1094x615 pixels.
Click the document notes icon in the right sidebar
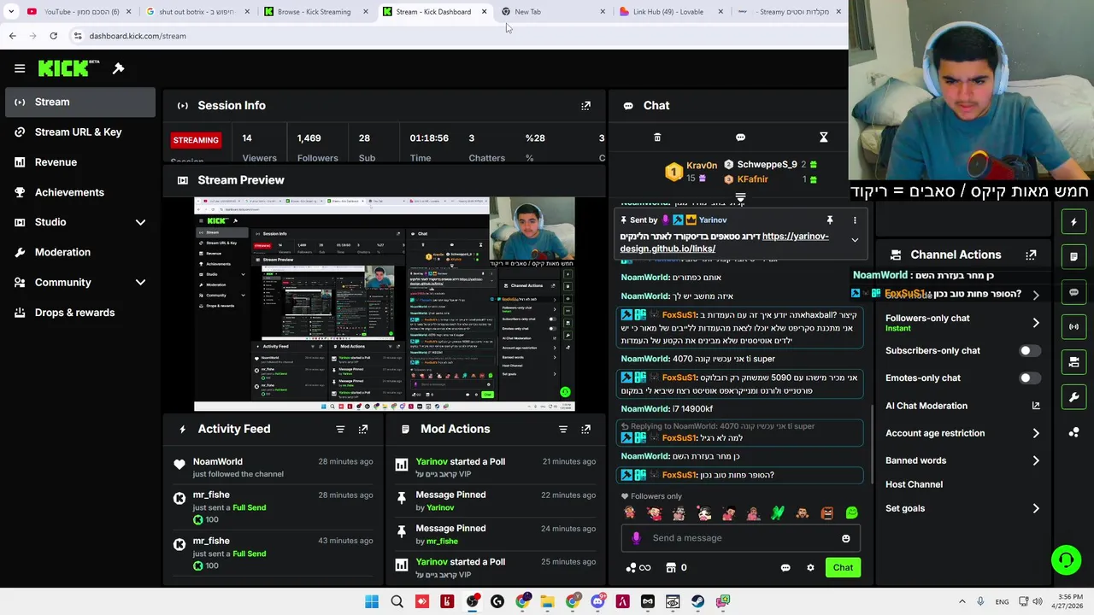click(x=1073, y=256)
